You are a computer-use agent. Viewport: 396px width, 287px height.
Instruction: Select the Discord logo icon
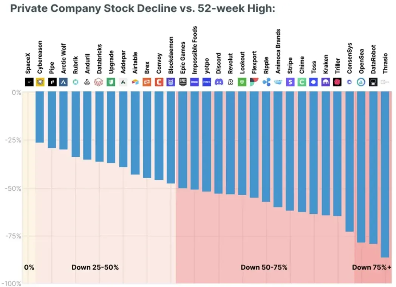coord(219,82)
